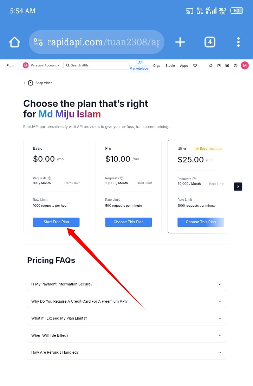Click the browser home icon
Screen dimensions: 253x386
[x=15, y=43]
